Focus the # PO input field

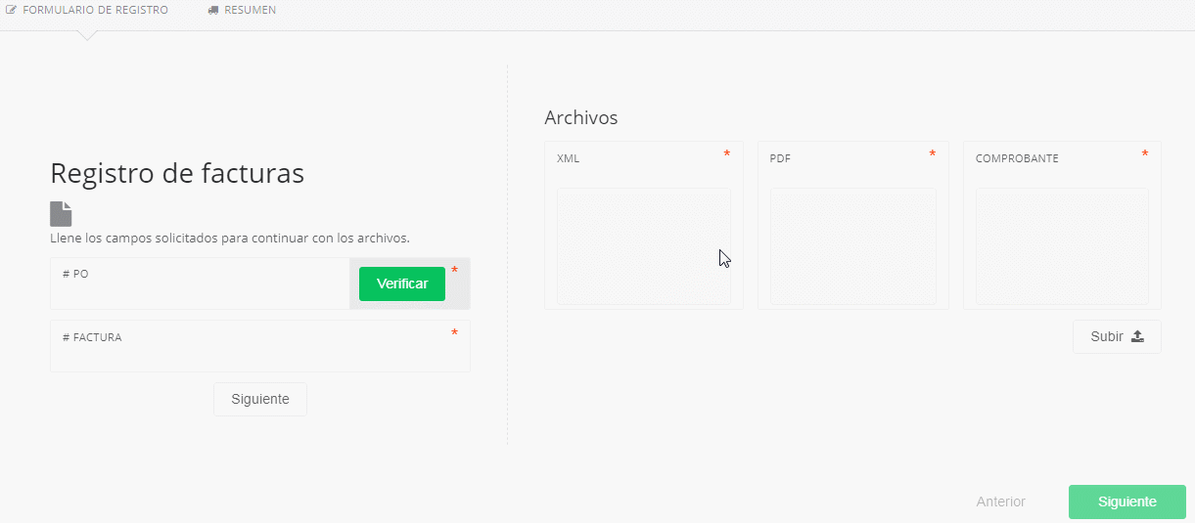pyautogui.click(x=200, y=291)
